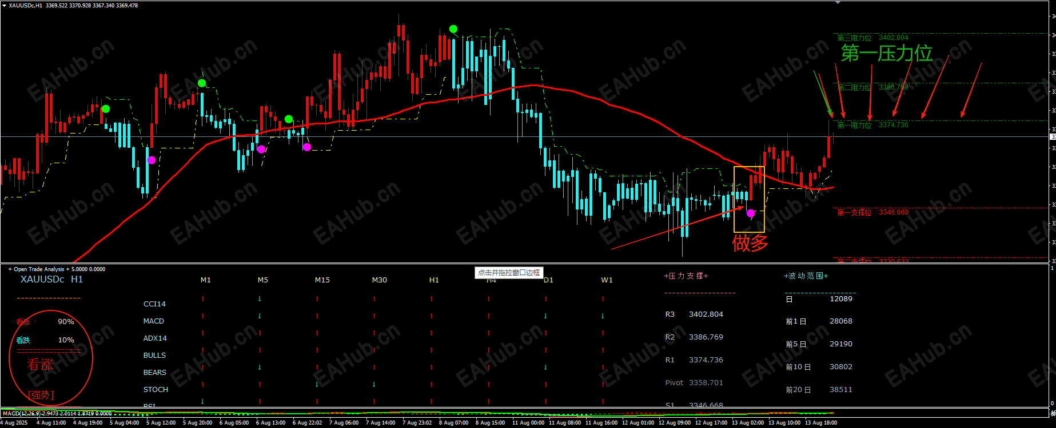
Task: Select the CCI14 up arrow under W1
Action: [x=603, y=298]
